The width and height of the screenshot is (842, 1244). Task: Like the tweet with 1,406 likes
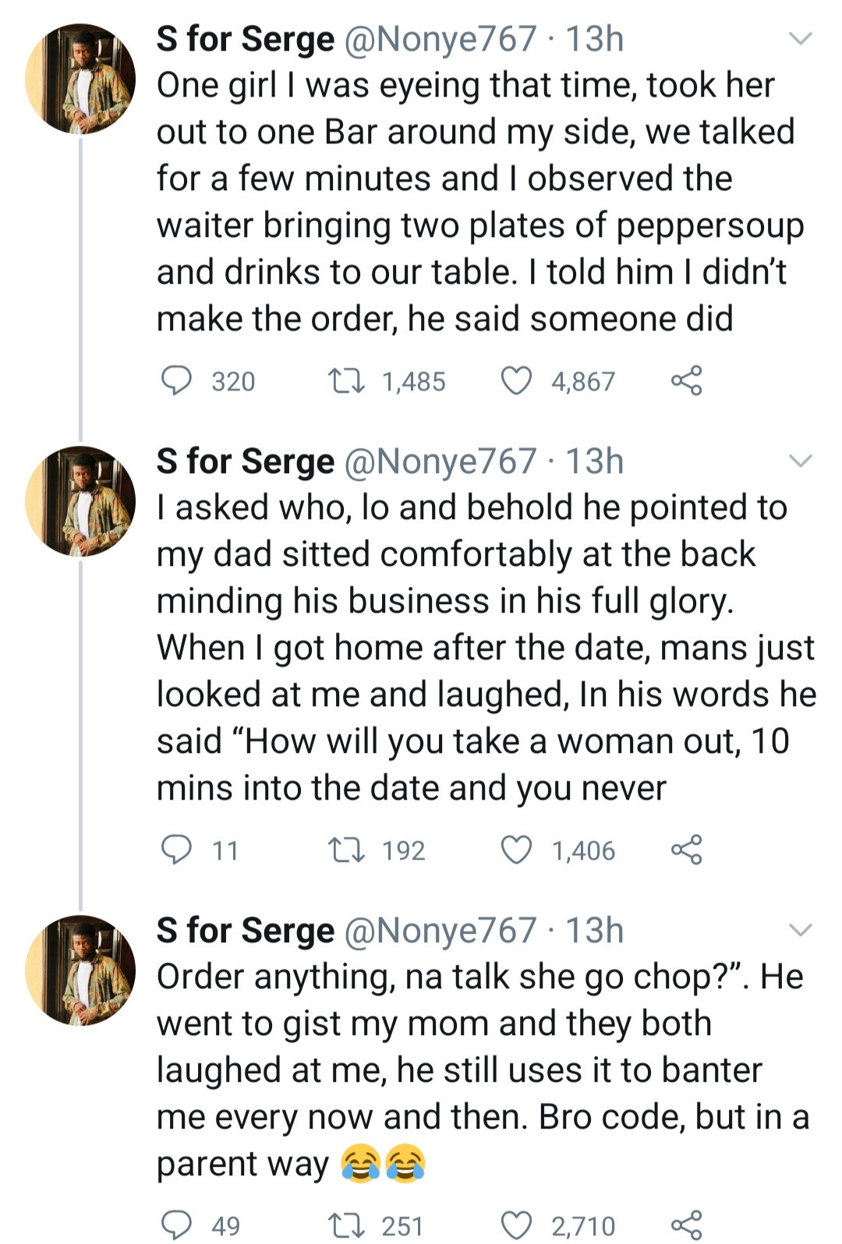515,850
